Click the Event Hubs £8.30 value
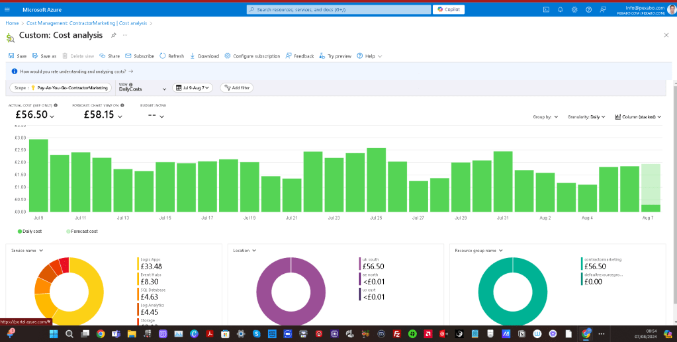 pos(149,282)
